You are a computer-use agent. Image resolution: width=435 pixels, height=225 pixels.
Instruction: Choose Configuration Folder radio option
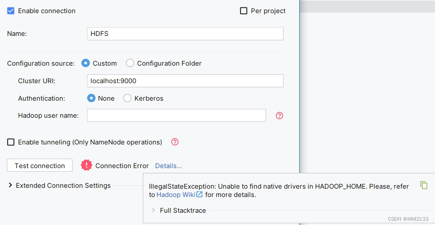click(x=130, y=63)
